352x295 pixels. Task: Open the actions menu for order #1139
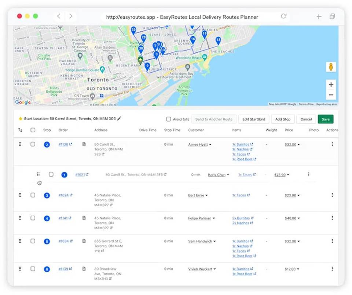(332, 269)
